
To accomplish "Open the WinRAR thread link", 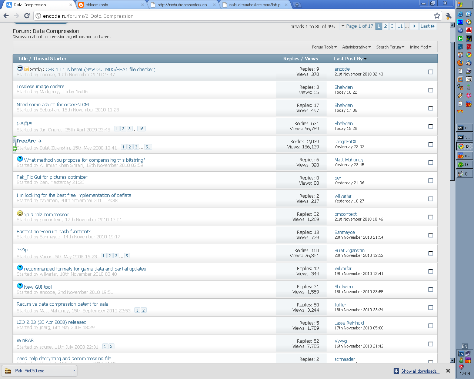I will tap(25, 341).
